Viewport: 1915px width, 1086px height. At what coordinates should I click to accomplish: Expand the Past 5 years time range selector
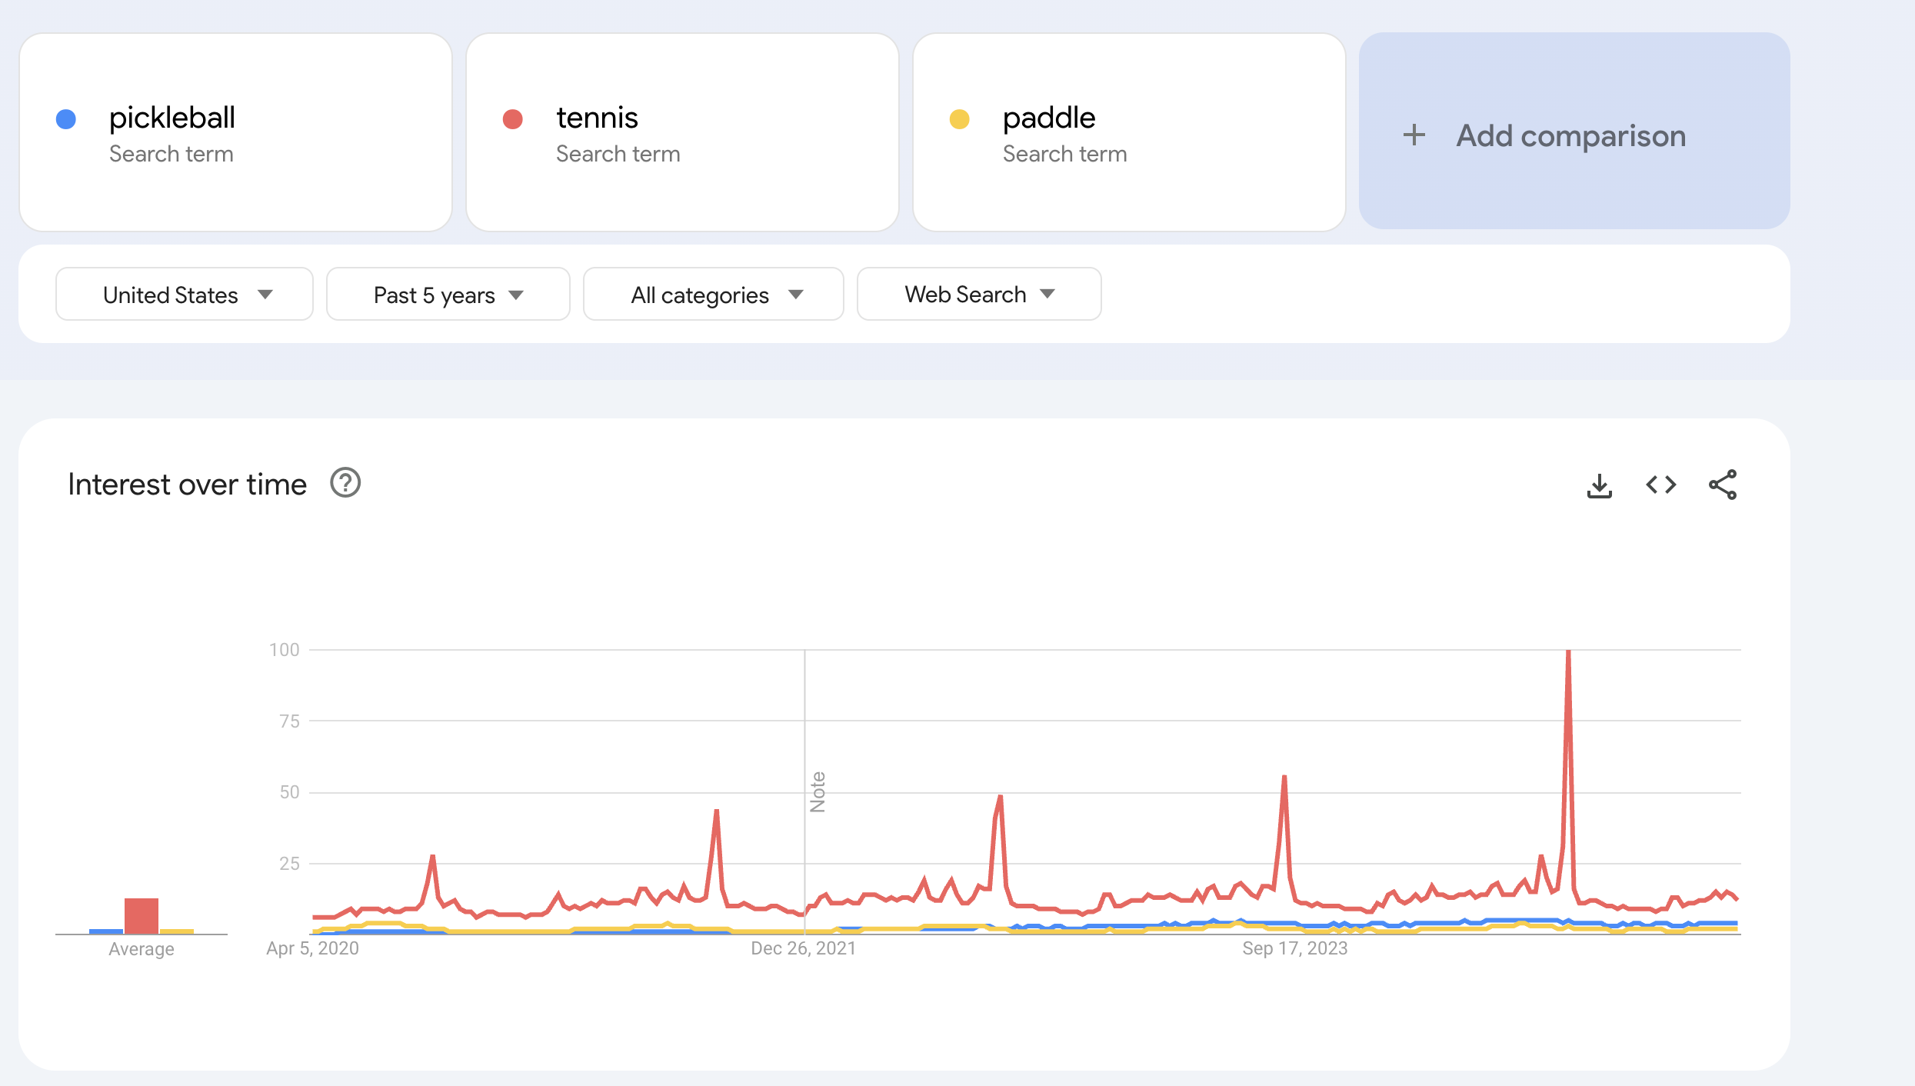448,294
